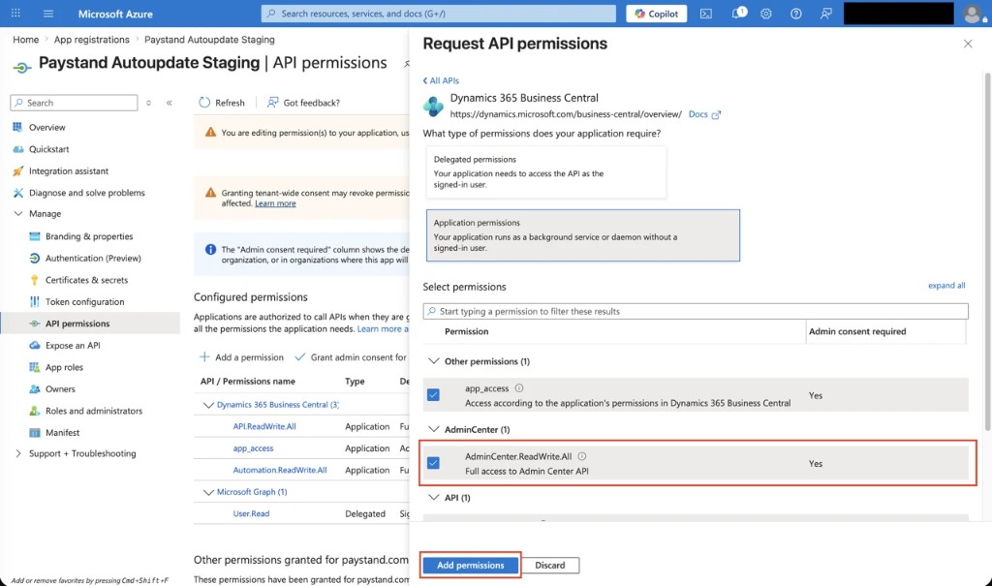The image size is (992, 586).
Task: Select API permissions in sidebar
Action: click(x=90, y=324)
